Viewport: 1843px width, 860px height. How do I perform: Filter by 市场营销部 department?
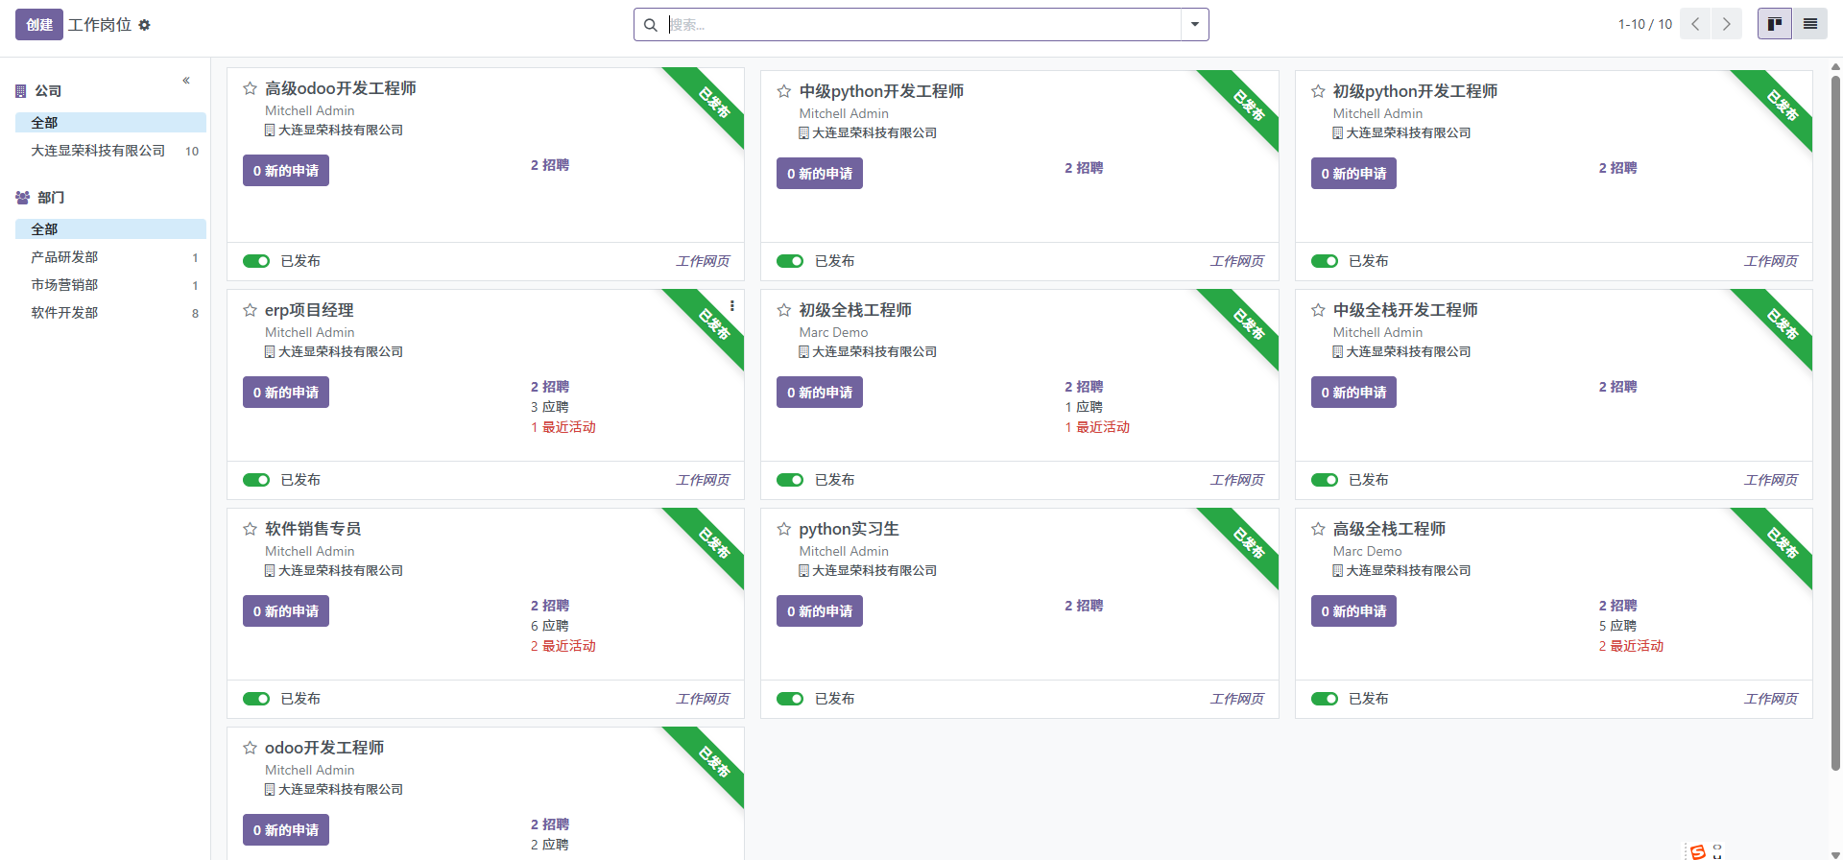[x=64, y=285]
